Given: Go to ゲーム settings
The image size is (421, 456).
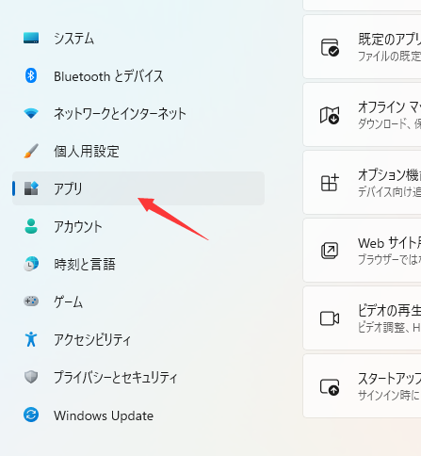Looking at the screenshot, I should [138, 301].
